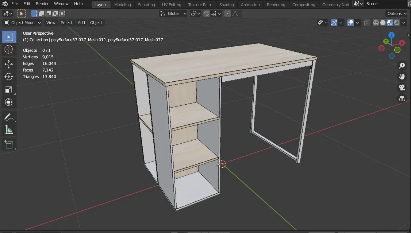This screenshot has width=411, height=233.
Task: Activate the Scale tool
Action: [9, 89]
